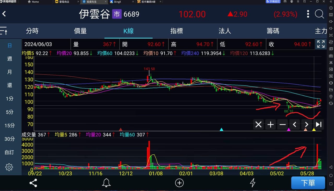Screen dimensions: 334x191
Task: Click the 均價240 moving average label
Action: click(190, 53)
